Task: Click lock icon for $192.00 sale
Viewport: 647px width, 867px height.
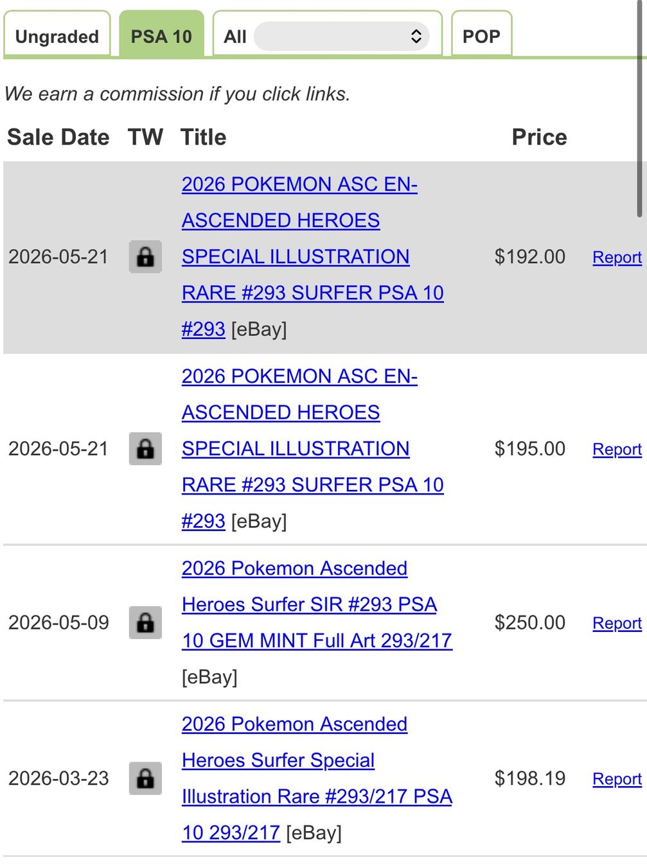Action: pos(145,257)
